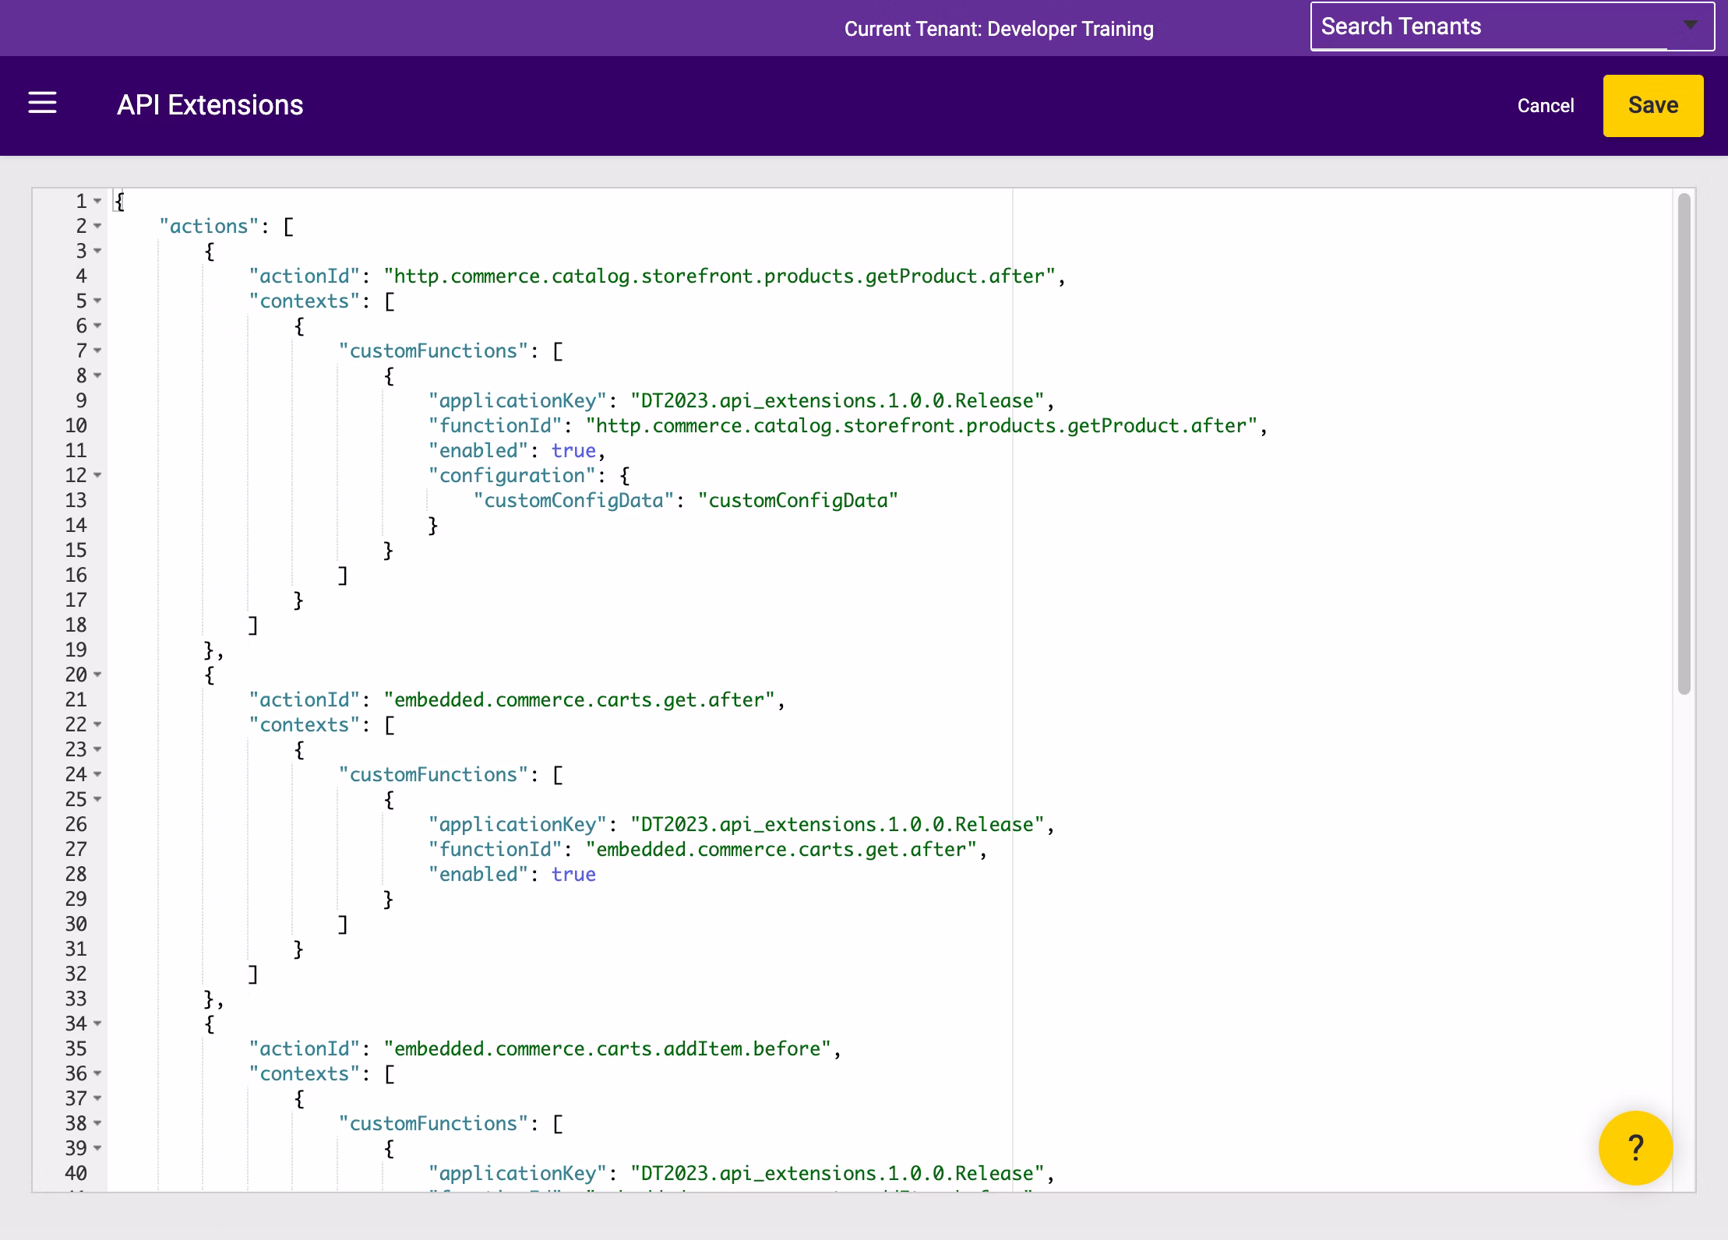
Task: Collapse contexts array on line 36
Action: click(x=97, y=1074)
